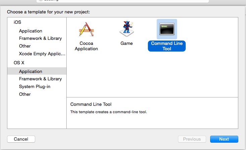
Task: Open Framework & Library under iOS
Action: tap(40, 39)
